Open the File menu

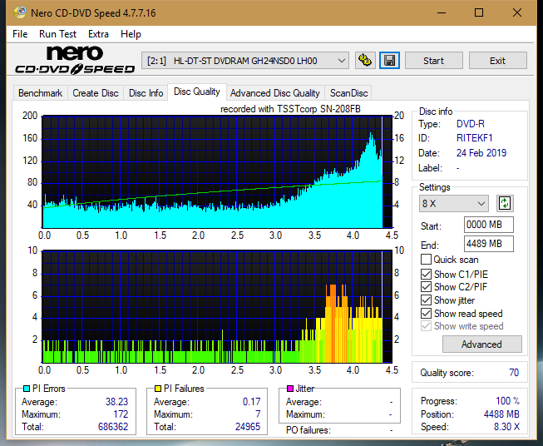pyautogui.click(x=20, y=34)
